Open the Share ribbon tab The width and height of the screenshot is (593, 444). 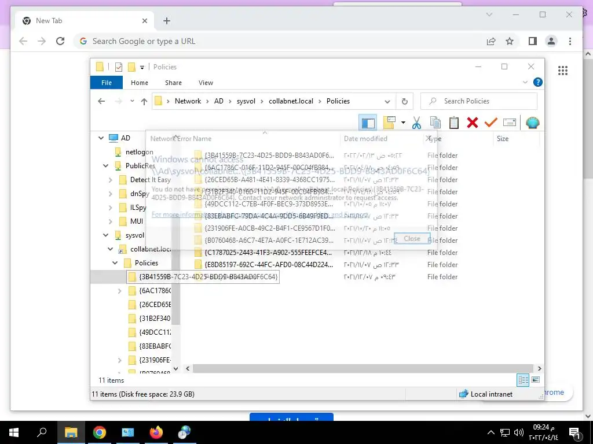173,83
